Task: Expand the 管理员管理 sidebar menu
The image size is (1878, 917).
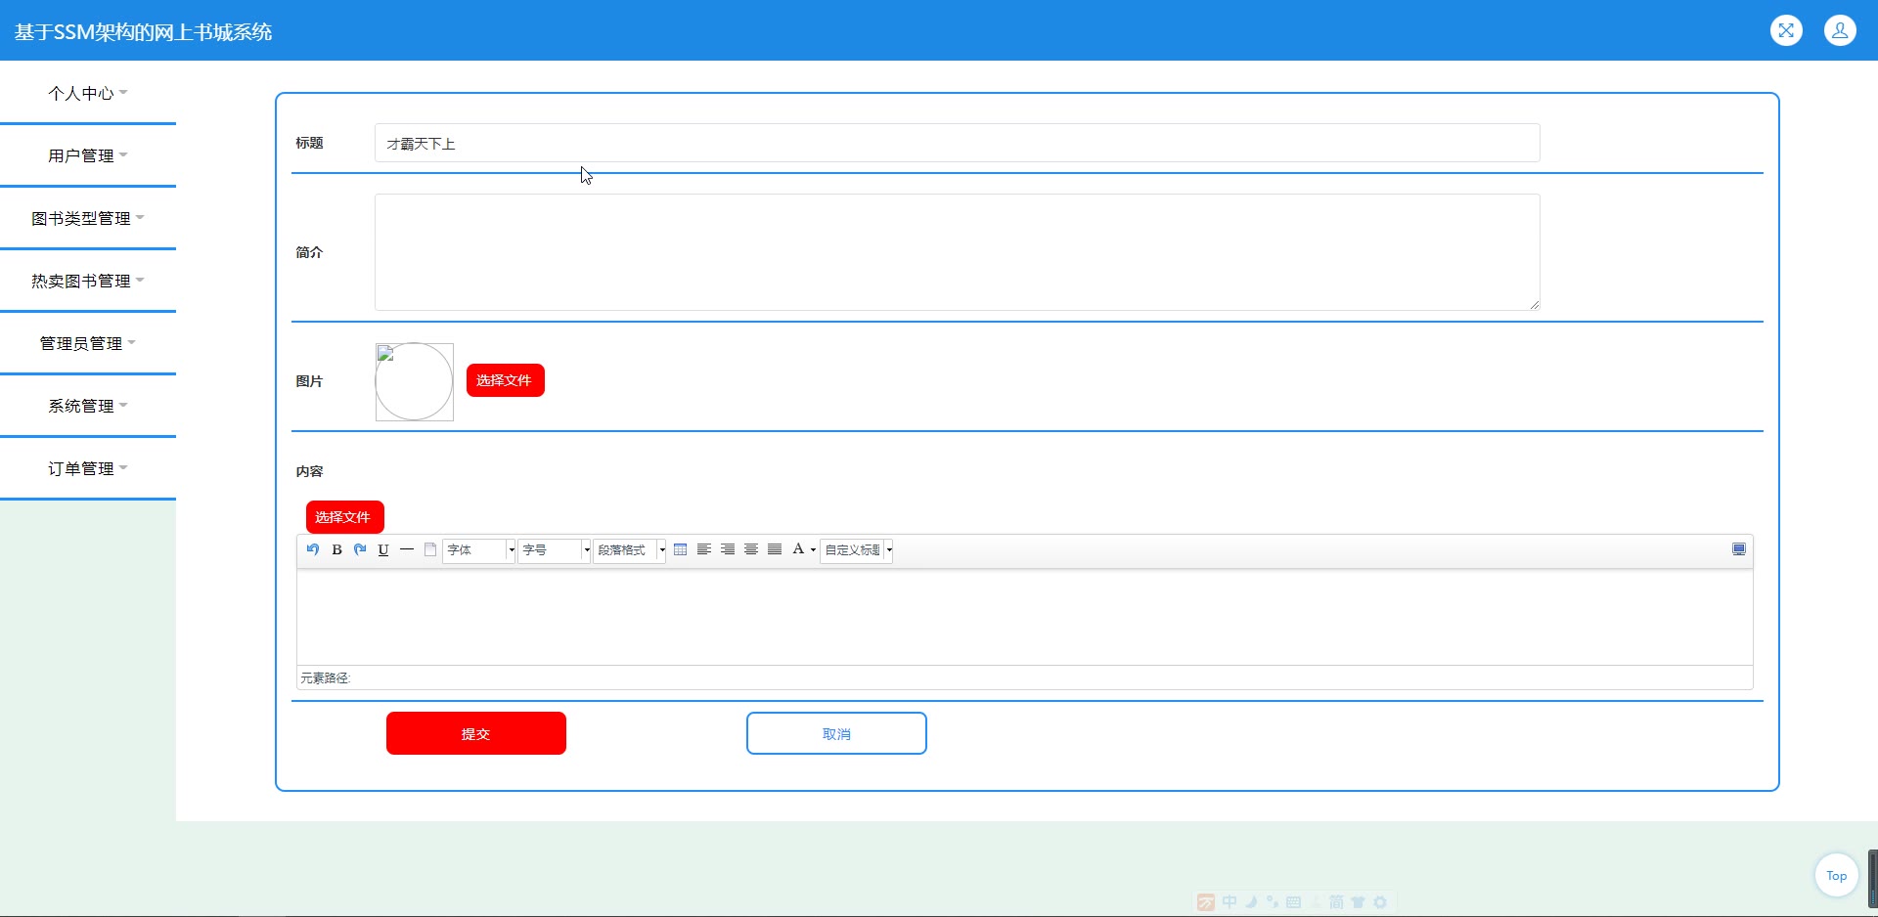Action: point(88,343)
